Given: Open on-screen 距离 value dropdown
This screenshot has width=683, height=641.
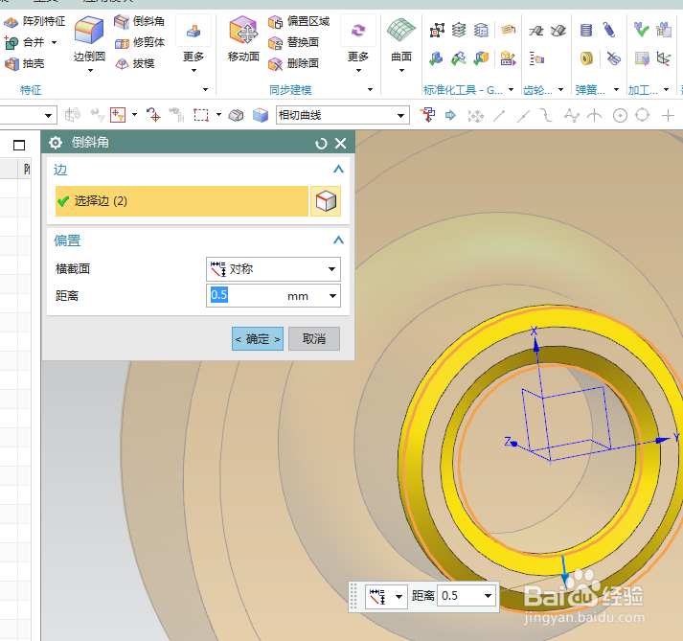Looking at the screenshot, I should tap(489, 596).
